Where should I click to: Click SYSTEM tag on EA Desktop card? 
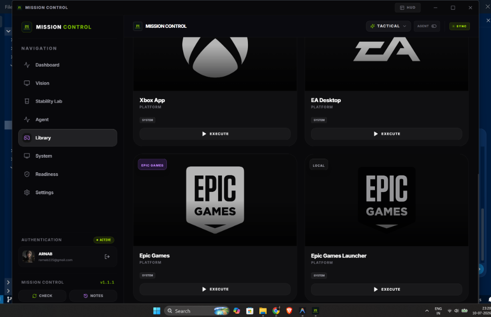(x=319, y=120)
